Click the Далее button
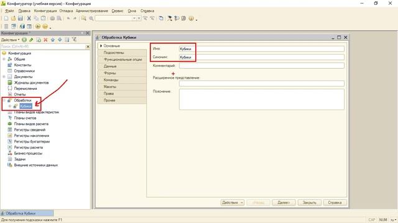 284,203
